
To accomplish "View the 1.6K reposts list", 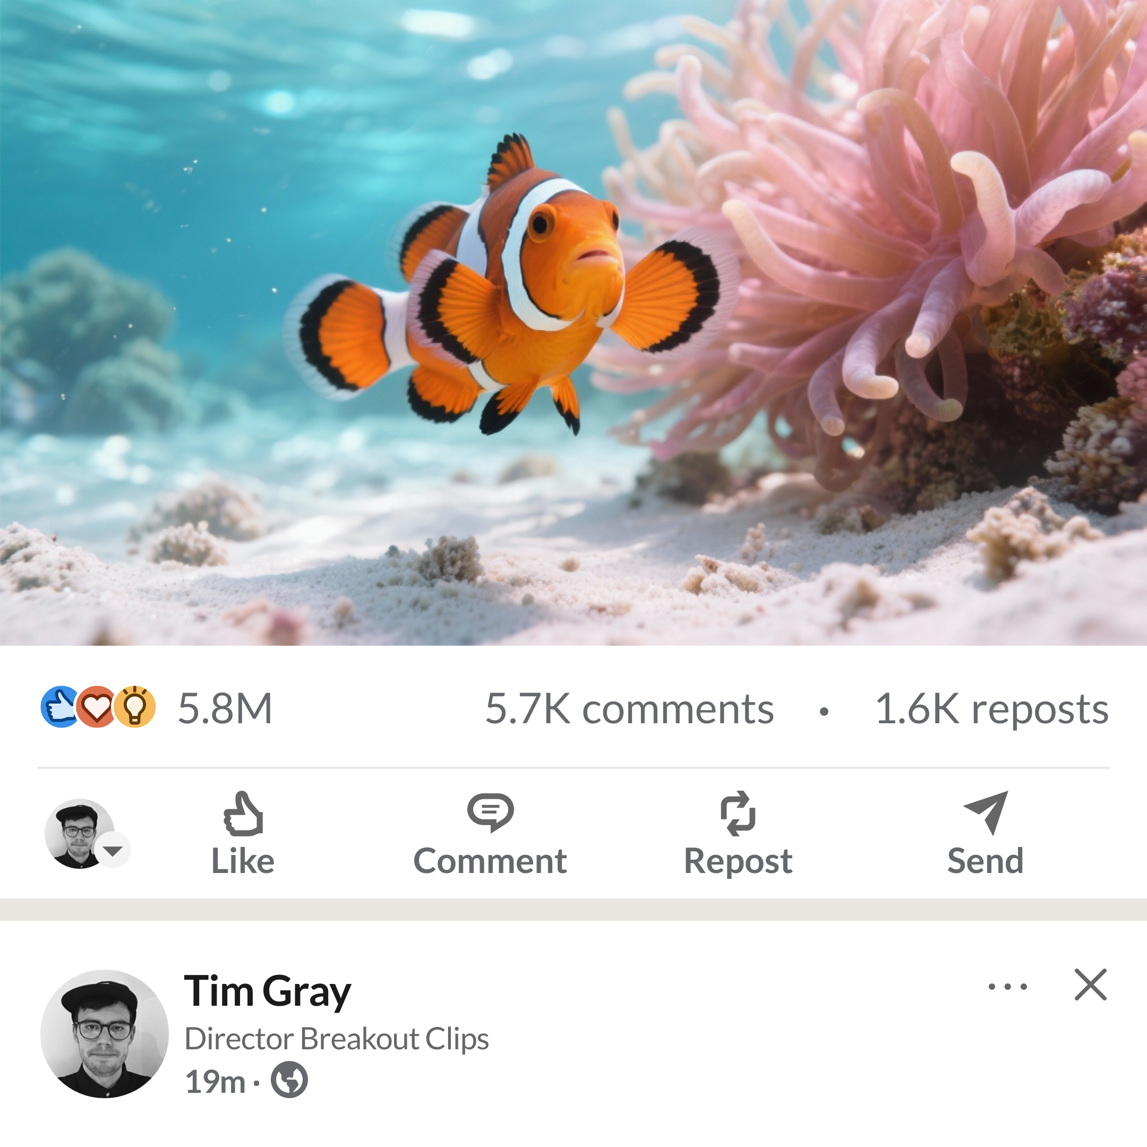I will click(x=991, y=708).
